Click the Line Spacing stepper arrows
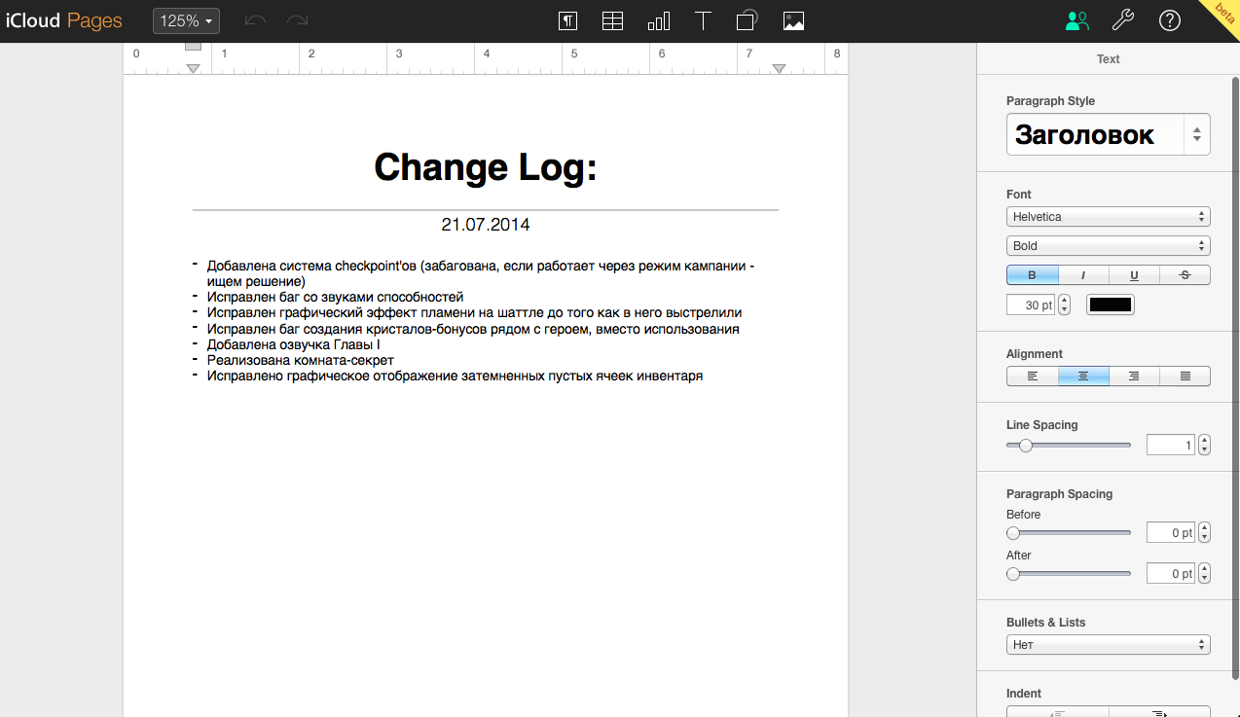1240x717 pixels. [x=1205, y=446]
